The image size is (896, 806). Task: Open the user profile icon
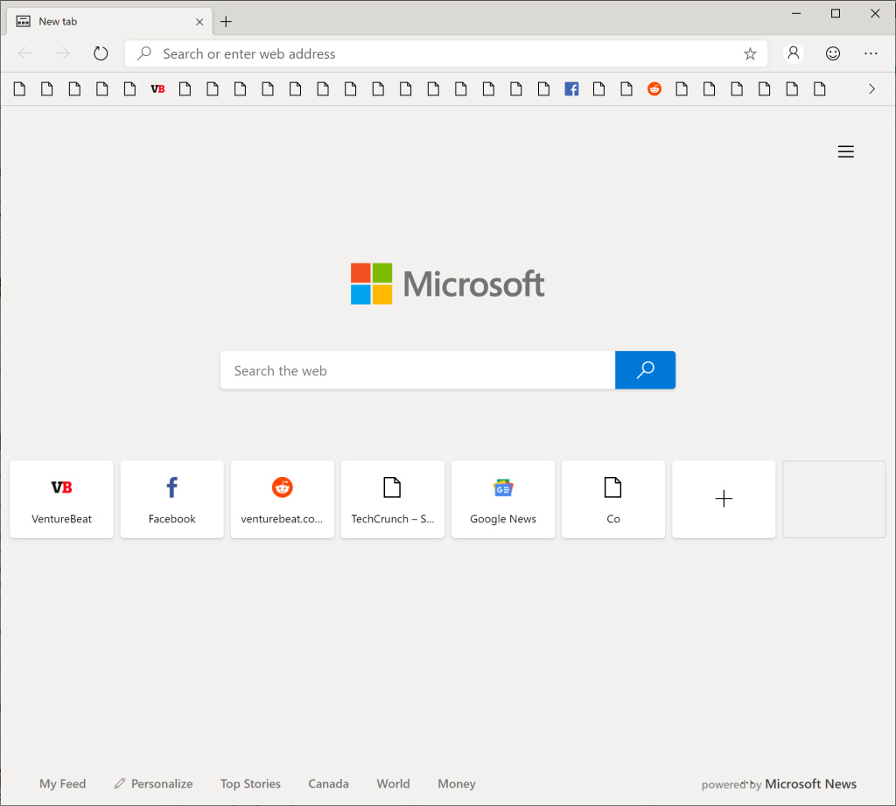793,53
